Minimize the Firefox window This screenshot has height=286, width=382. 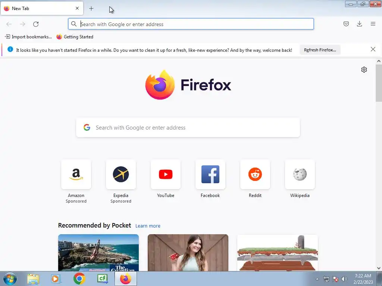coord(351,4)
